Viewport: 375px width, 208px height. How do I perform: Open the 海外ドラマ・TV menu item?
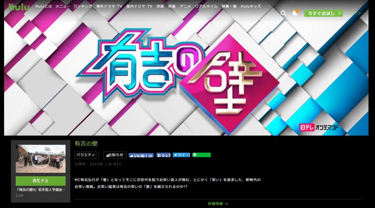109,6
